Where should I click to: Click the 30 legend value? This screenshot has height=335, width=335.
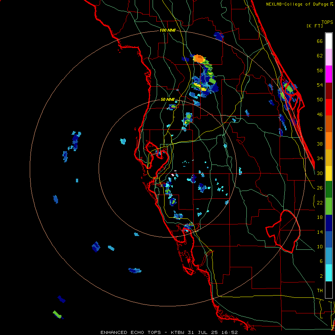(x=320, y=173)
